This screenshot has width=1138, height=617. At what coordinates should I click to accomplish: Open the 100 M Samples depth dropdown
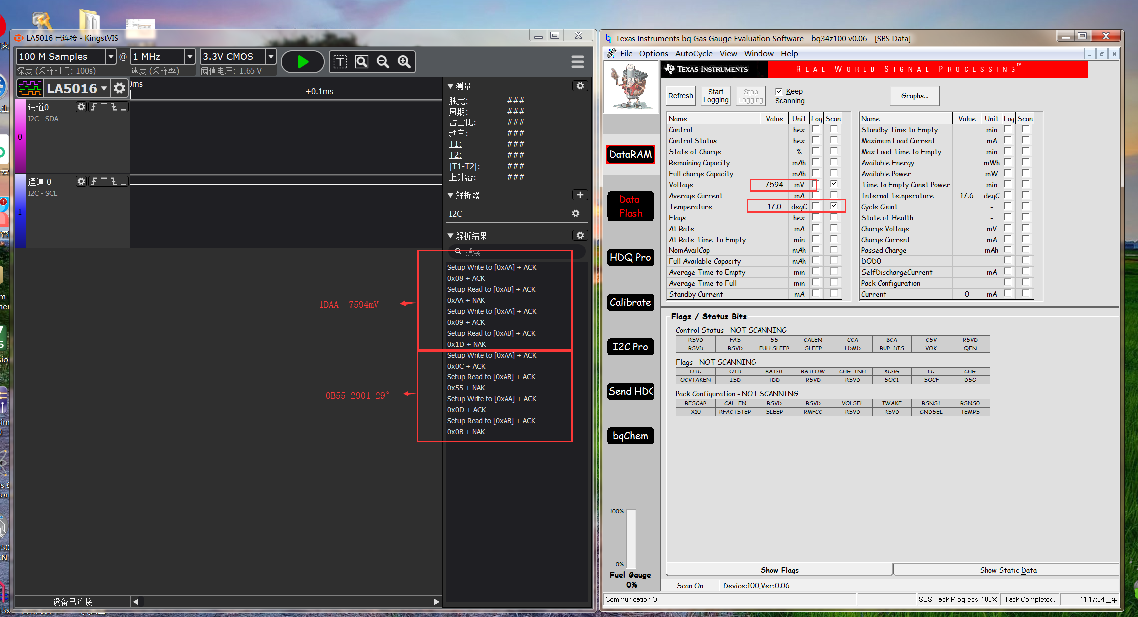coord(111,57)
